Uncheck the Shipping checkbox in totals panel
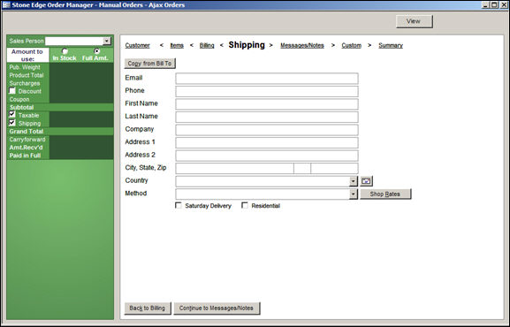The height and width of the screenshot is (327, 510). (12, 123)
